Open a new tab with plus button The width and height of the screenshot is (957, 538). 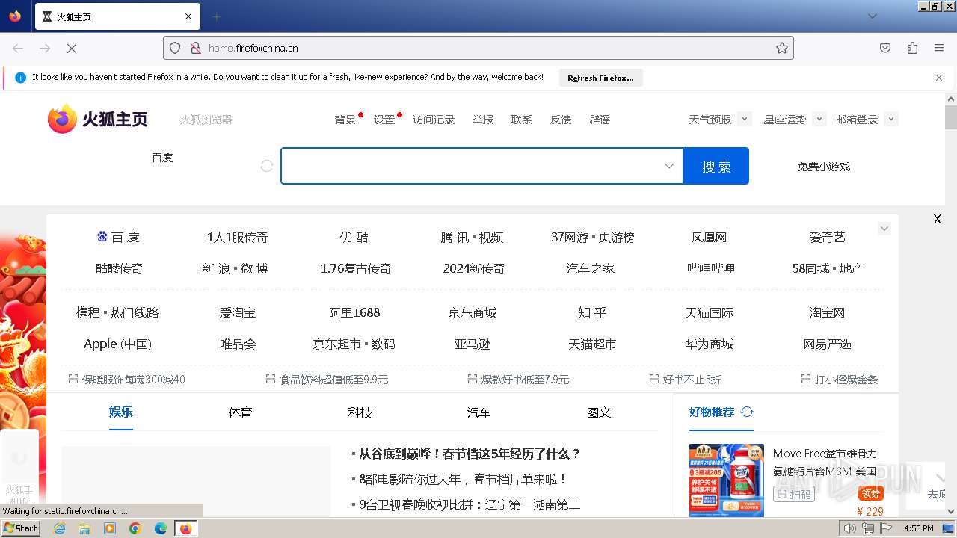tap(217, 16)
